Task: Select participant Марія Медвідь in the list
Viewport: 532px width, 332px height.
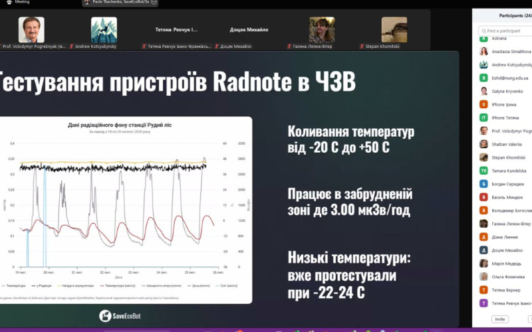Action: pos(505,263)
